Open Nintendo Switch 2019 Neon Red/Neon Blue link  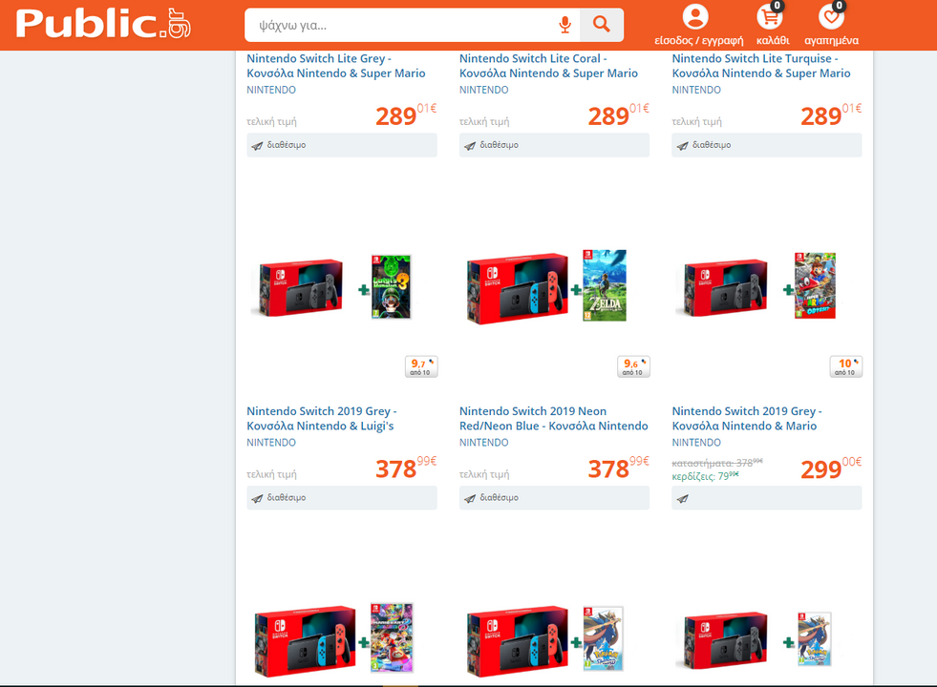pos(553,419)
